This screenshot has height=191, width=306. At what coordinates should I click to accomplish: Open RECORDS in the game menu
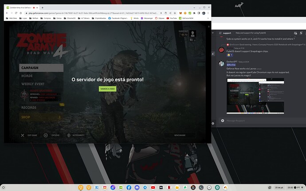29,108
